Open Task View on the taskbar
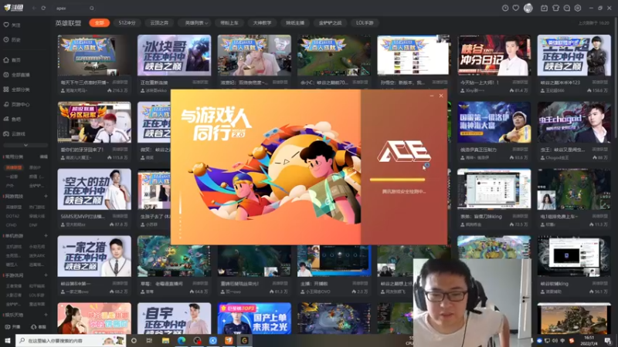This screenshot has width=618, height=347. click(149, 340)
